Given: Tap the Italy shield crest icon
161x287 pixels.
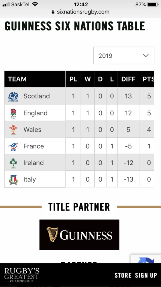Looking at the screenshot, I should point(13,180).
